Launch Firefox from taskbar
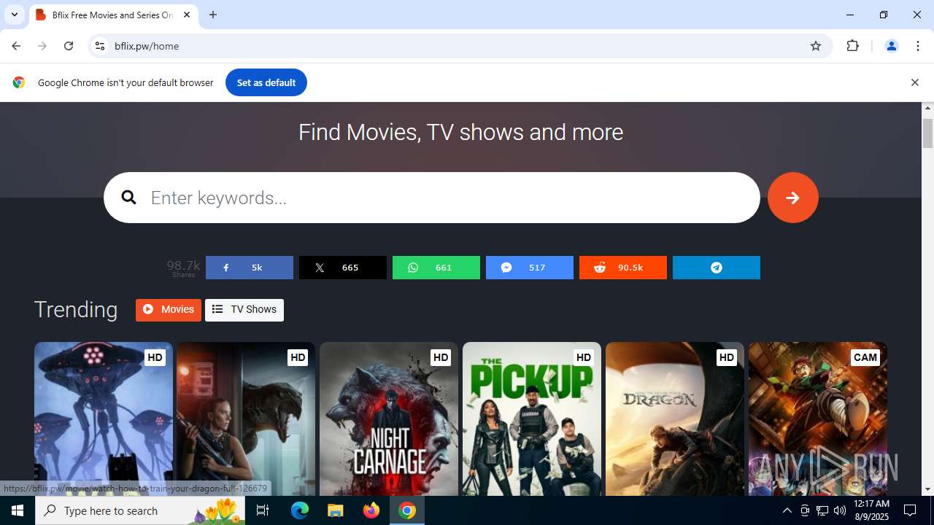Viewport: 934px width, 525px height. click(x=371, y=510)
